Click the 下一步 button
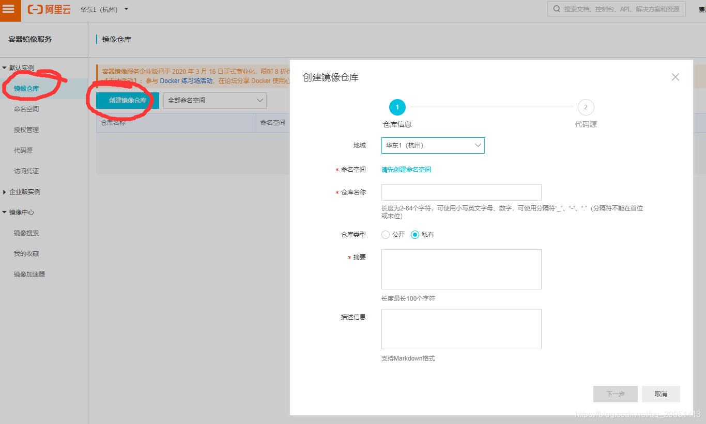The height and width of the screenshot is (424, 706). [x=616, y=394]
